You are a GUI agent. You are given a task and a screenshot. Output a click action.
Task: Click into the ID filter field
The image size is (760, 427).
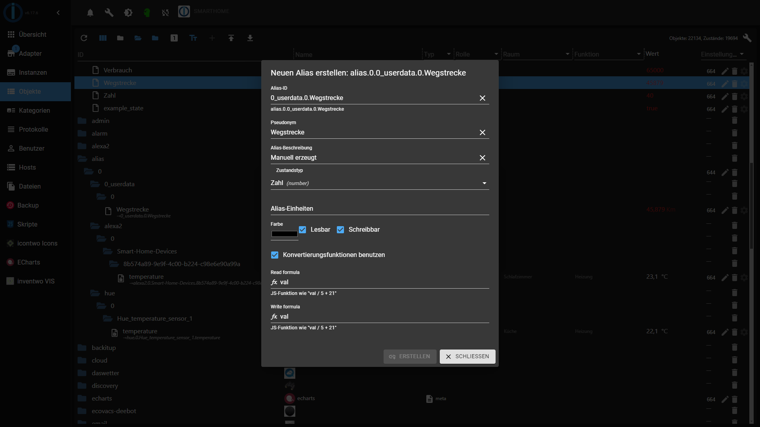pyautogui.click(x=184, y=55)
